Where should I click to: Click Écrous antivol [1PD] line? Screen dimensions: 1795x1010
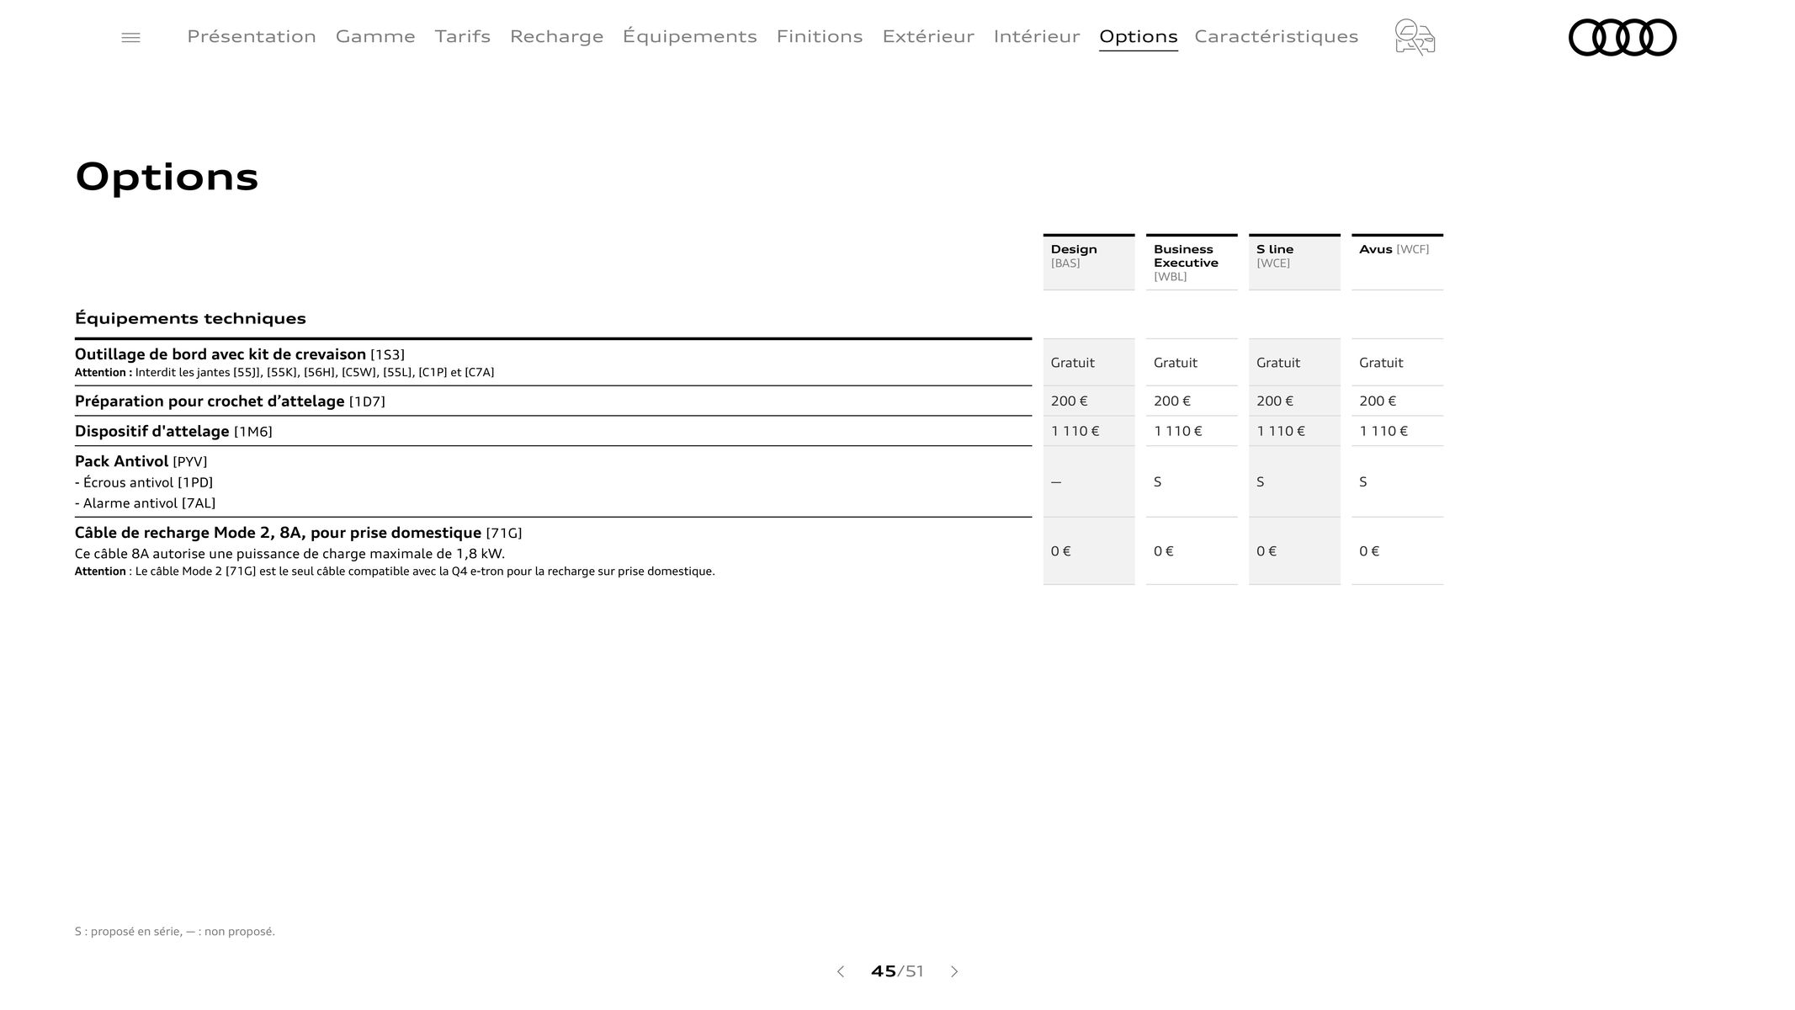(x=144, y=482)
